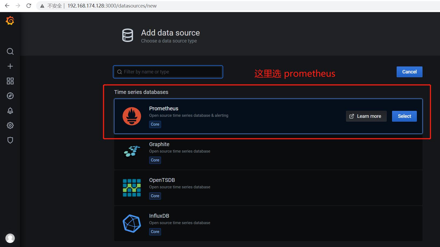Click the browser address bar URL
The height and width of the screenshot is (247, 440).
(x=112, y=6)
